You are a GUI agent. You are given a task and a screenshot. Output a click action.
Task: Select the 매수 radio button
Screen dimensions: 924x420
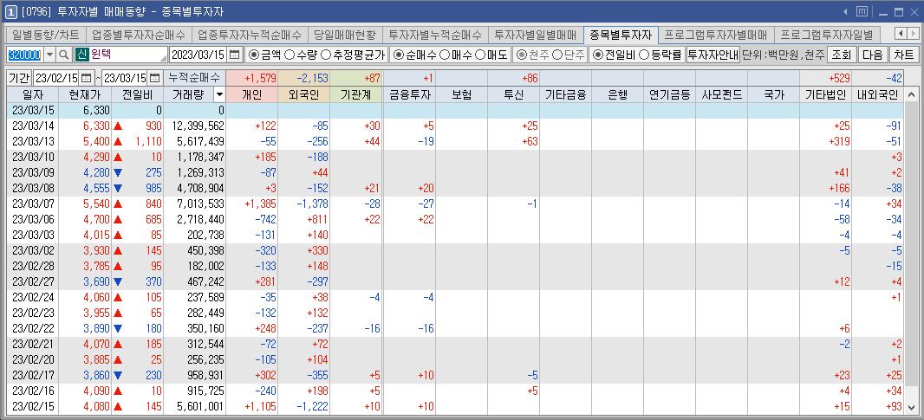445,55
